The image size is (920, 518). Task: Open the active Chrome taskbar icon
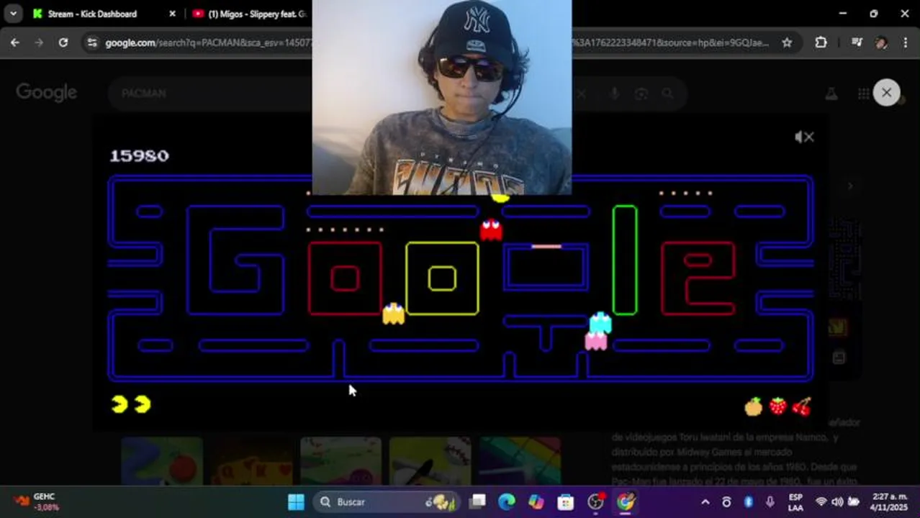point(626,501)
